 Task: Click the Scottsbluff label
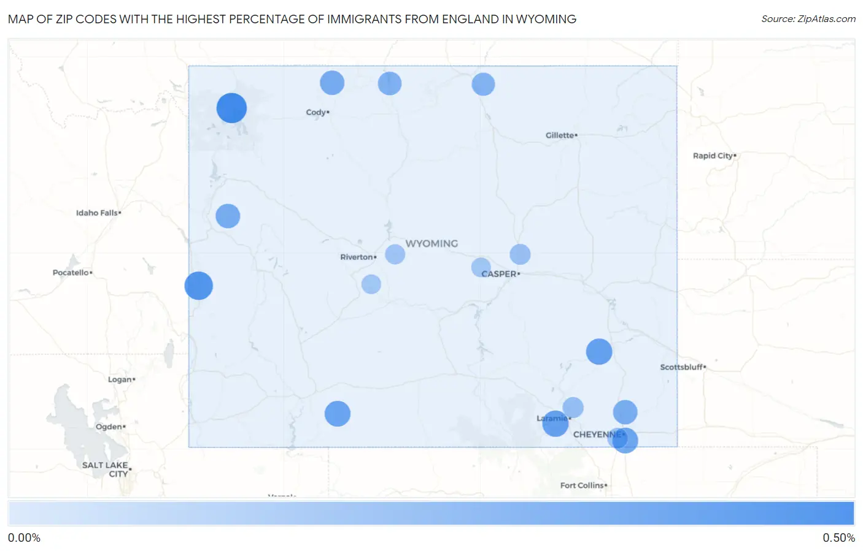(683, 367)
